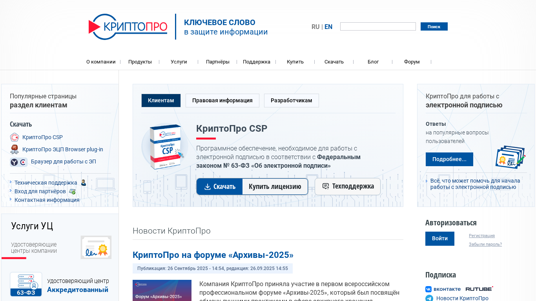Open the Блог menu item
This screenshot has width=536, height=301.
click(373, 62)
